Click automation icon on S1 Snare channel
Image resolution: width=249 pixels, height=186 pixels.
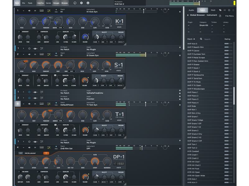(49, 54)
